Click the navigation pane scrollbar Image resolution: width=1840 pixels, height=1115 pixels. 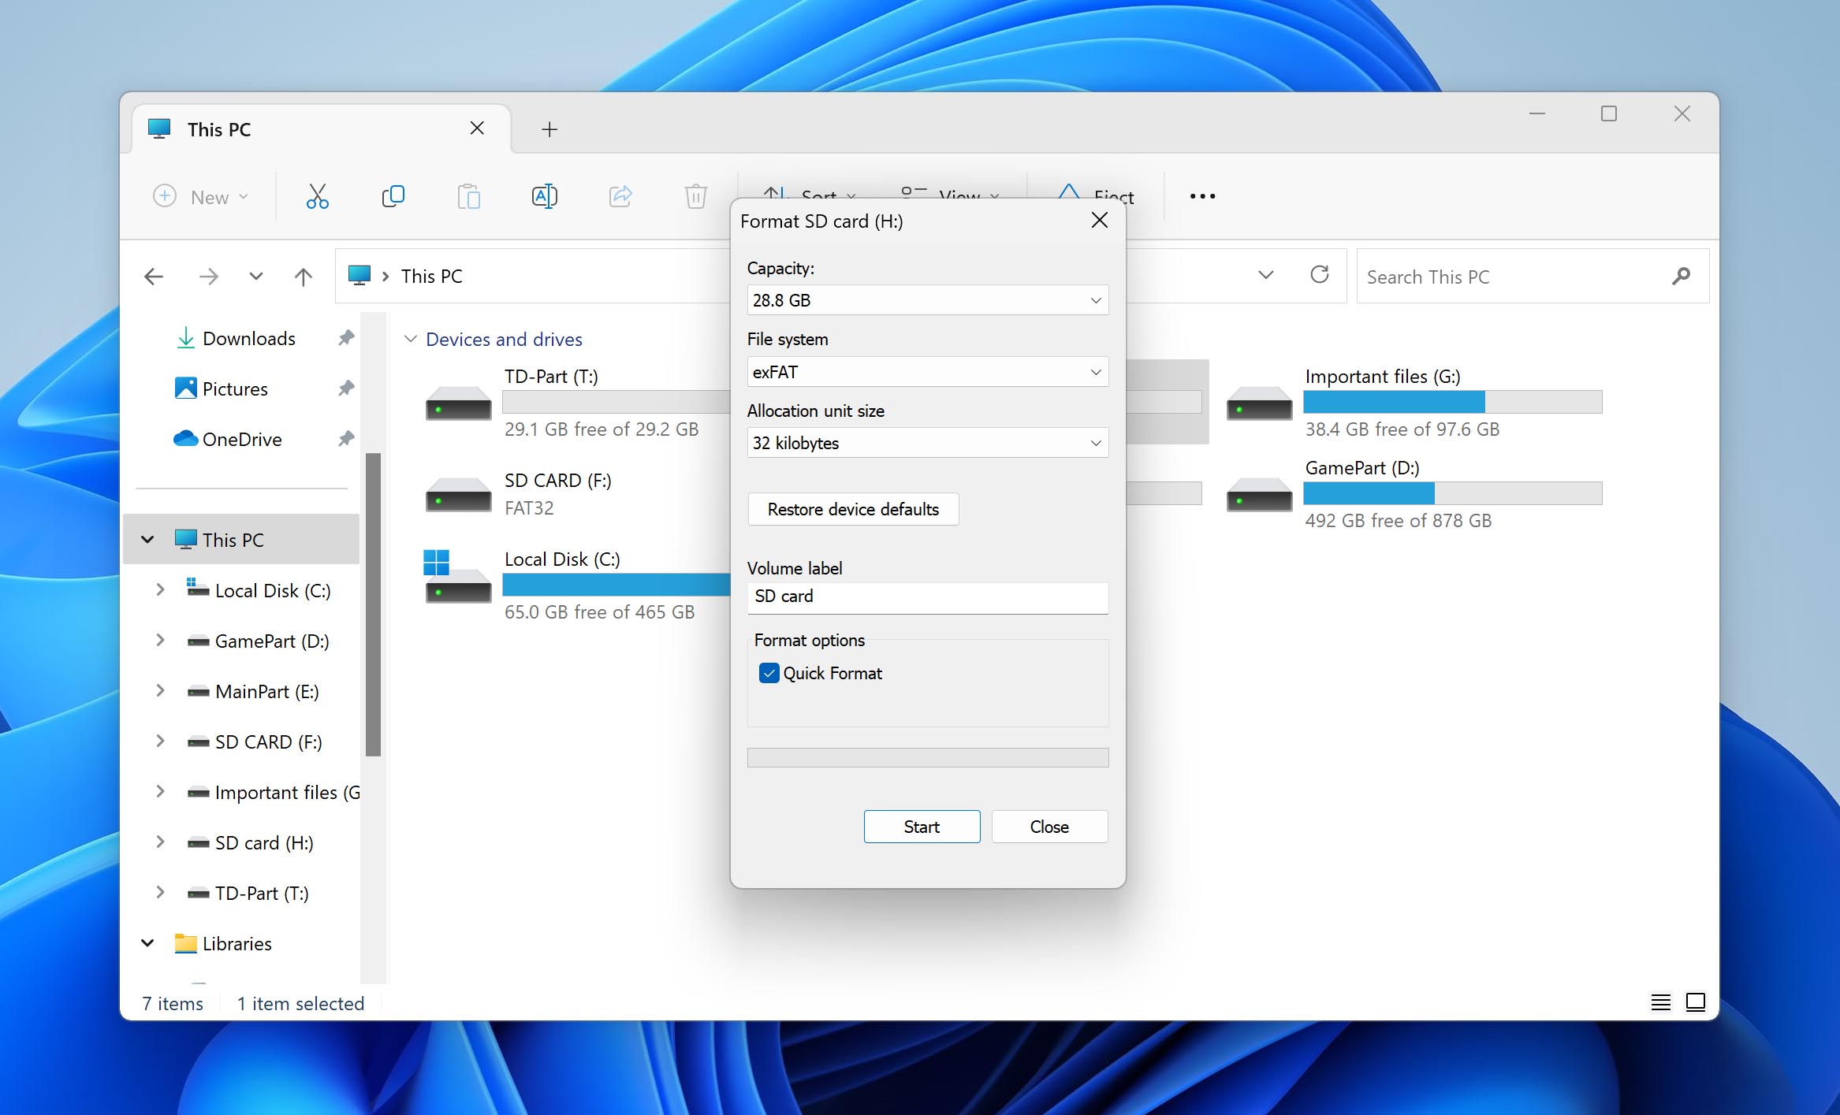[x=374, y=604]
